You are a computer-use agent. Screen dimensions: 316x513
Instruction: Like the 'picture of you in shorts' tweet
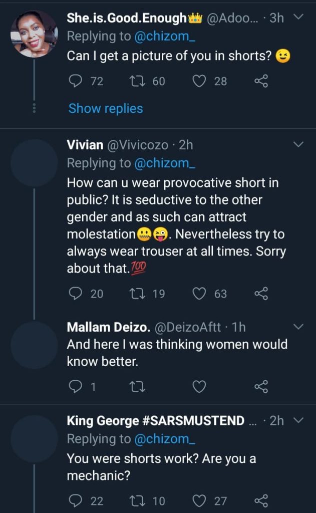199,81
